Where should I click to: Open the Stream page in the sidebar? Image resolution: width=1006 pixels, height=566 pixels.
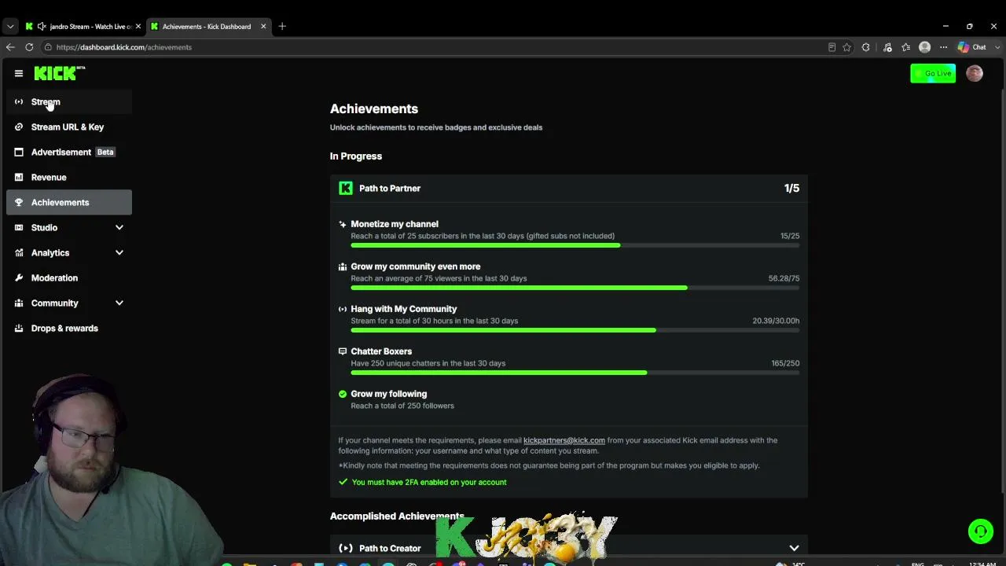tap(69, 101)
